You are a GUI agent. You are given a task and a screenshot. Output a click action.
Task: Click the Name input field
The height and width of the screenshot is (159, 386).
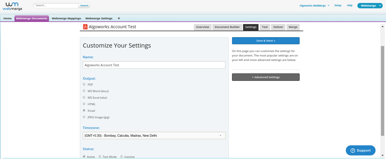(x=154, y=65)
